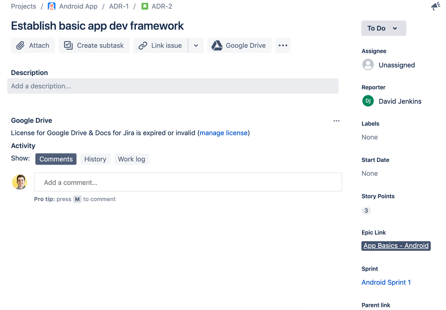The height and width of the screenshot is (310, 446).
Task: Open the ADR-2 breadcrumb link
Action: (162, 6)
